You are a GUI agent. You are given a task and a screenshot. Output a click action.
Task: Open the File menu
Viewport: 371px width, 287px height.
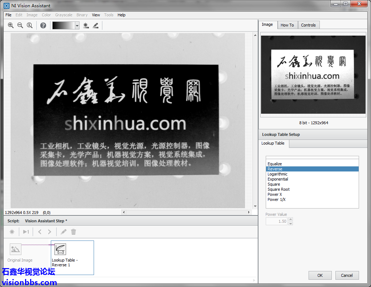pyautogui.click(x=8, y=15)
